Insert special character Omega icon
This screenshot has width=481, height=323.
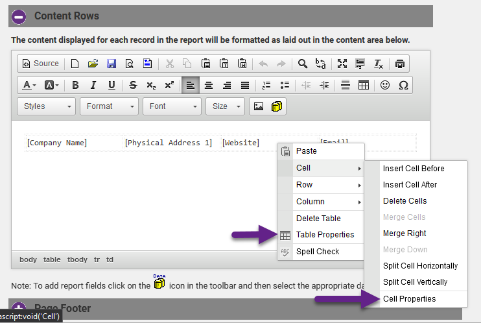click(403, 85)
